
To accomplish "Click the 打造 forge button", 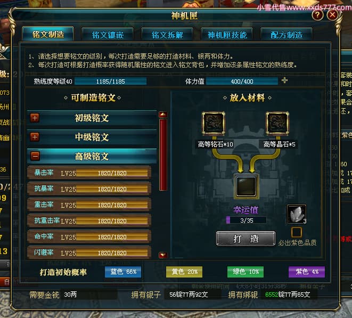I will click(245, 239).
